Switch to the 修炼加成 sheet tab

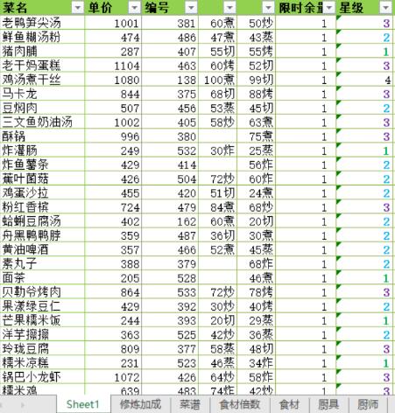point(140,404)
